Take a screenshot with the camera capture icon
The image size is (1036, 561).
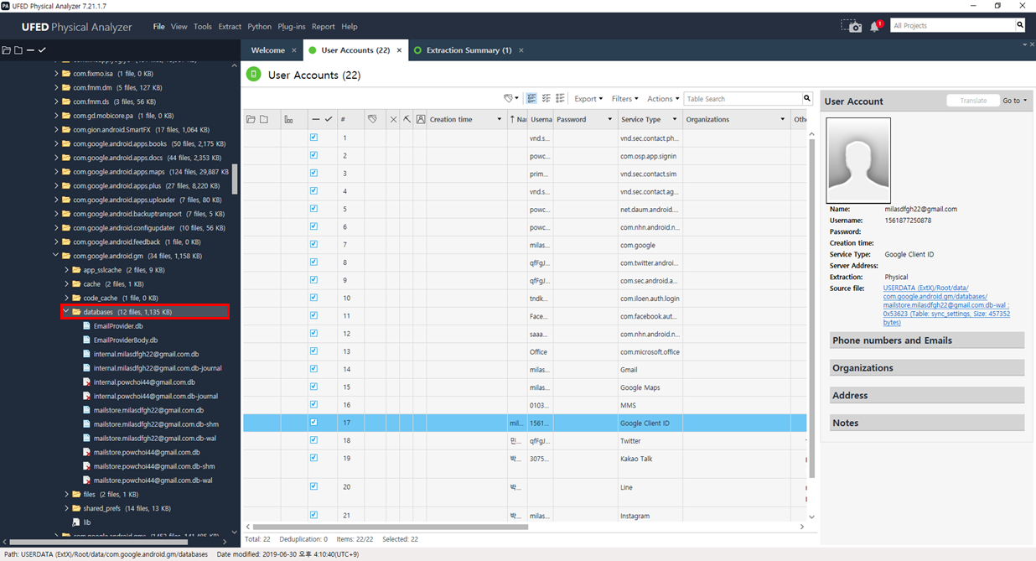[x=852, y=26]
